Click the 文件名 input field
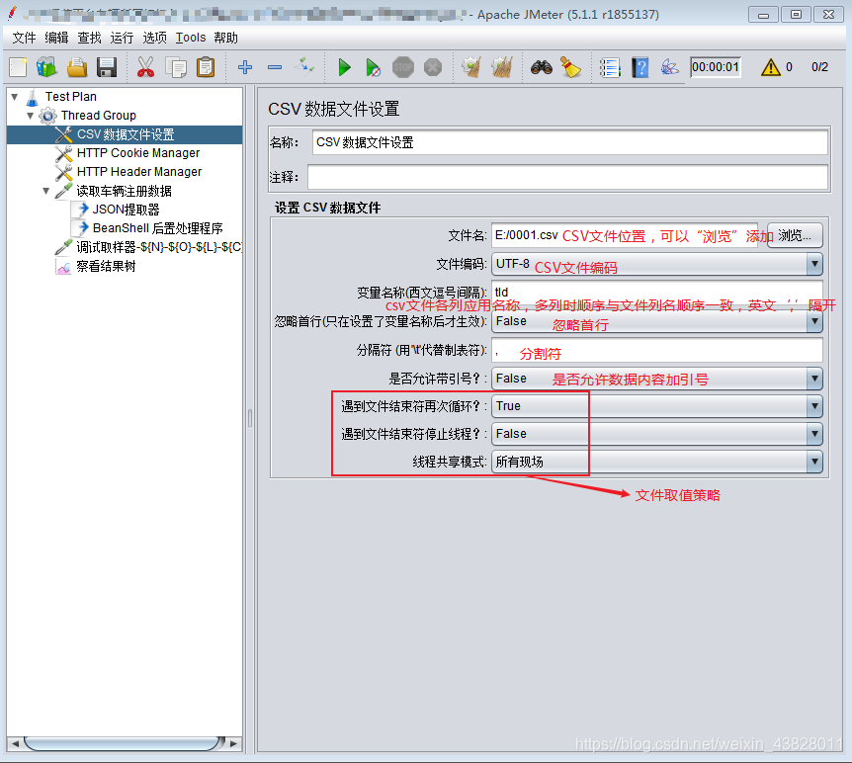This screenshot has height=763, width=852. (x=625, y=235)
